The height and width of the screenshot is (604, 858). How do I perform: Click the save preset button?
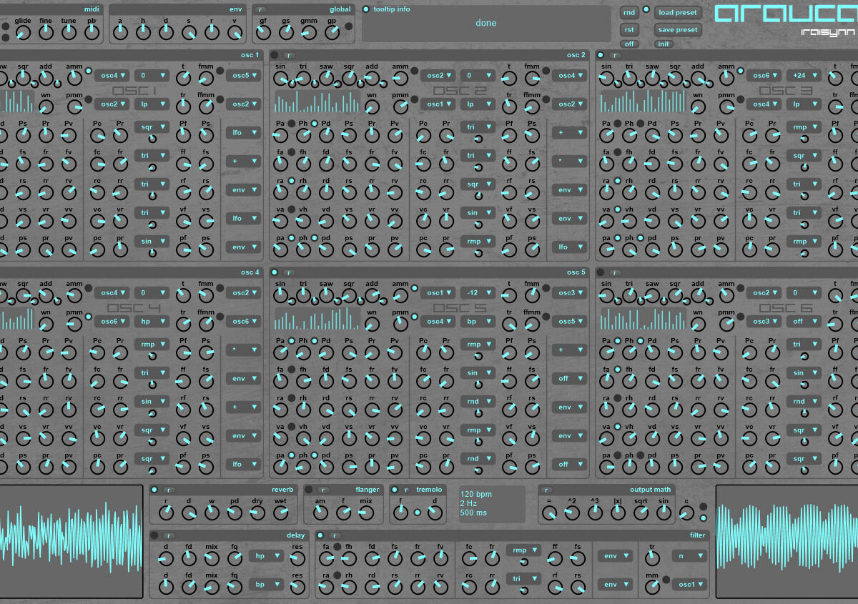point(678,30)
